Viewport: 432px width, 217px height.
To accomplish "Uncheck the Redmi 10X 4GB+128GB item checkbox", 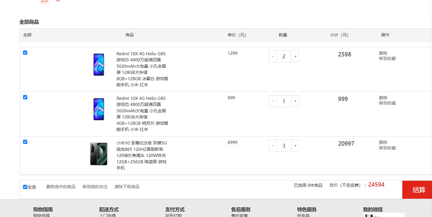I will 25,97.
